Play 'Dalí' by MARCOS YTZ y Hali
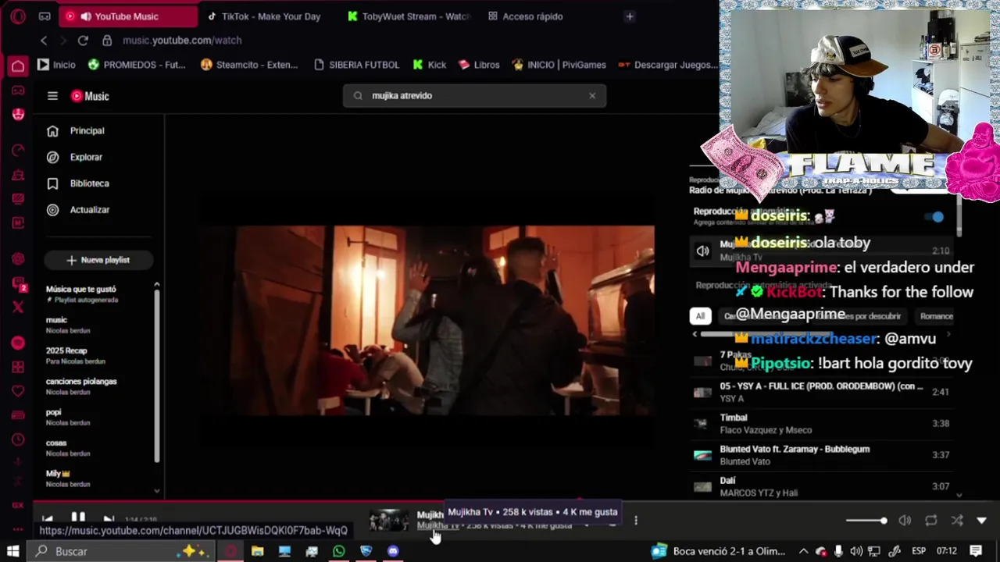 (821, 486)
